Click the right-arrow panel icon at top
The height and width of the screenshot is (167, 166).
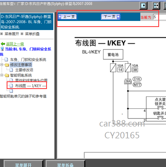coord(143,5)
